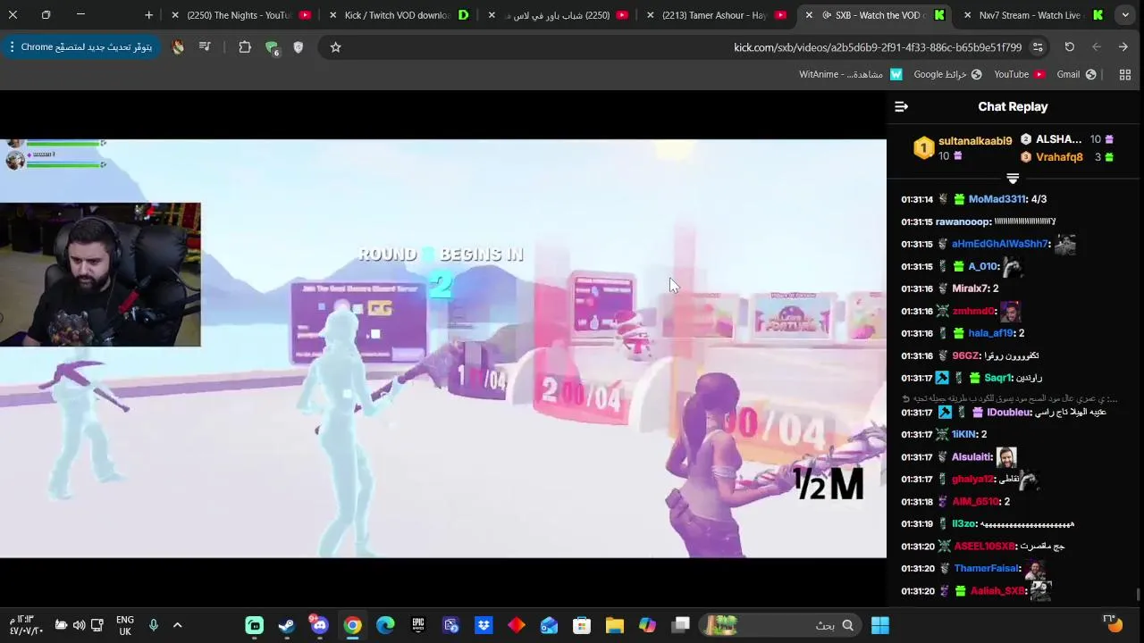This screenshot has height=643, width=1144.
Task: Click ThamerFaisal username in chat
Action: click(987, 569)
